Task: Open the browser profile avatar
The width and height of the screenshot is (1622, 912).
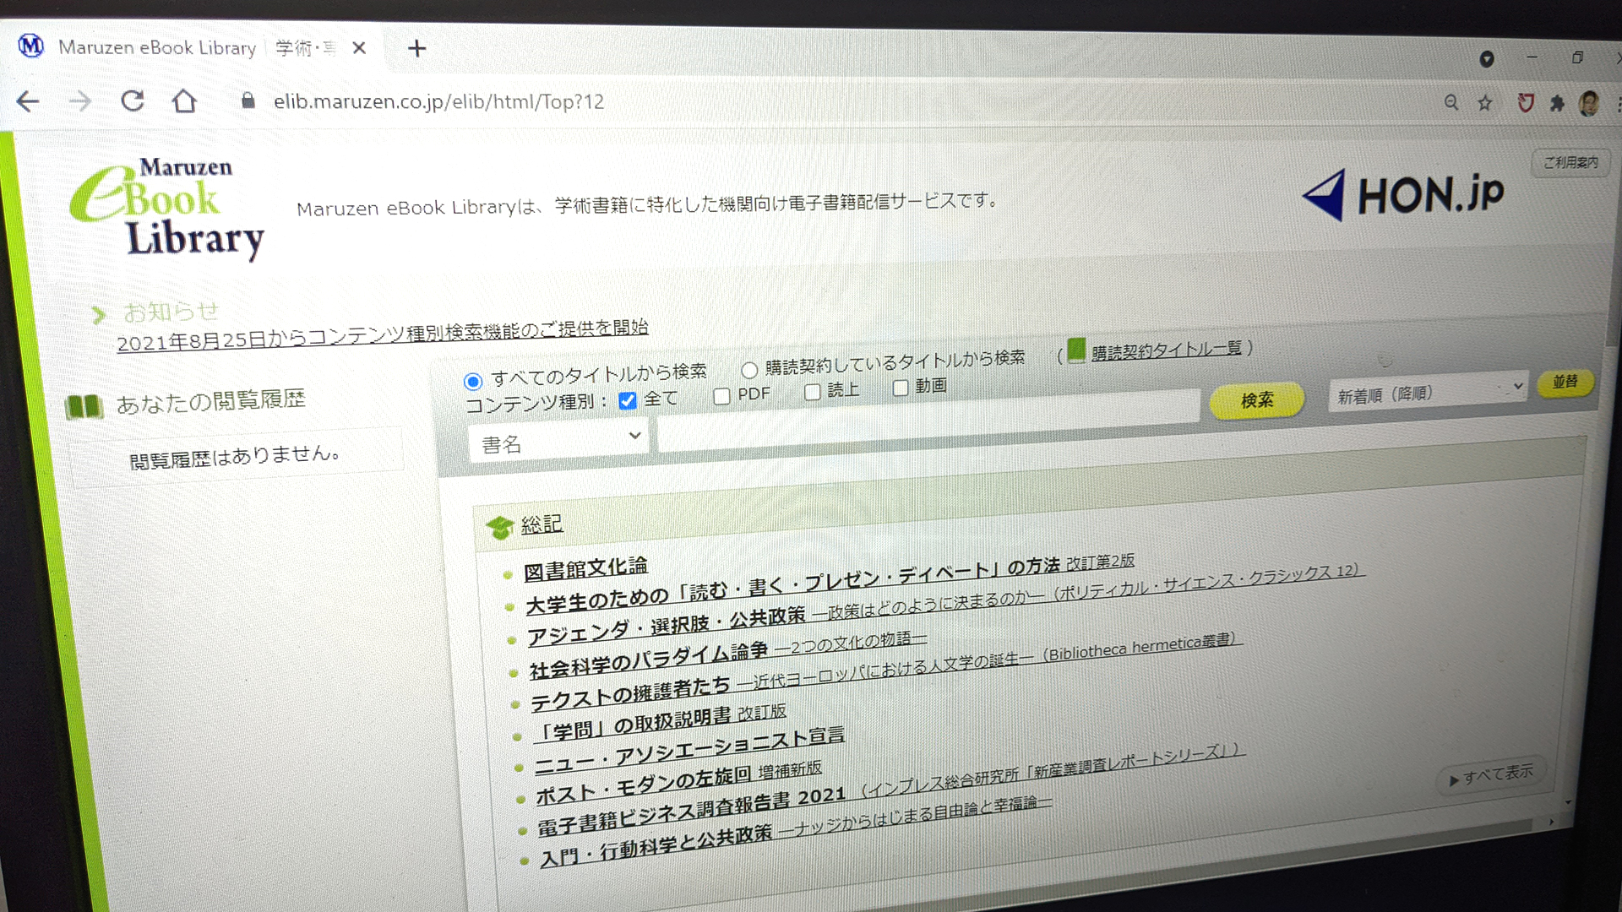Action: [1589, 103]
